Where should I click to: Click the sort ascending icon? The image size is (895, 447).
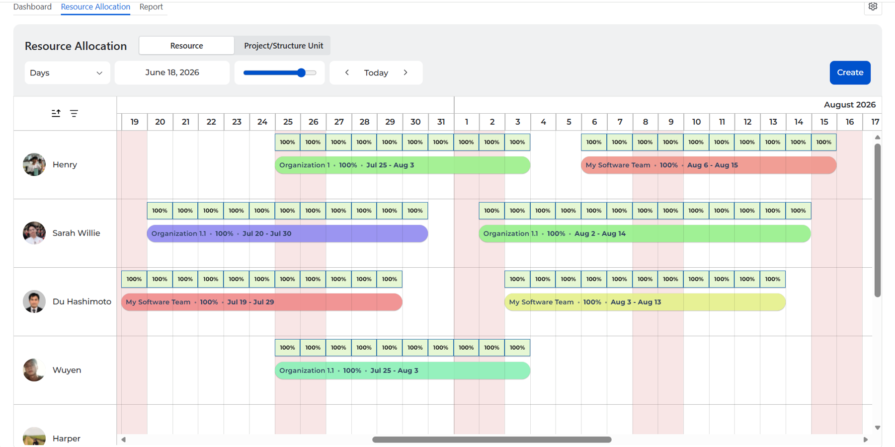coord(56,113)
